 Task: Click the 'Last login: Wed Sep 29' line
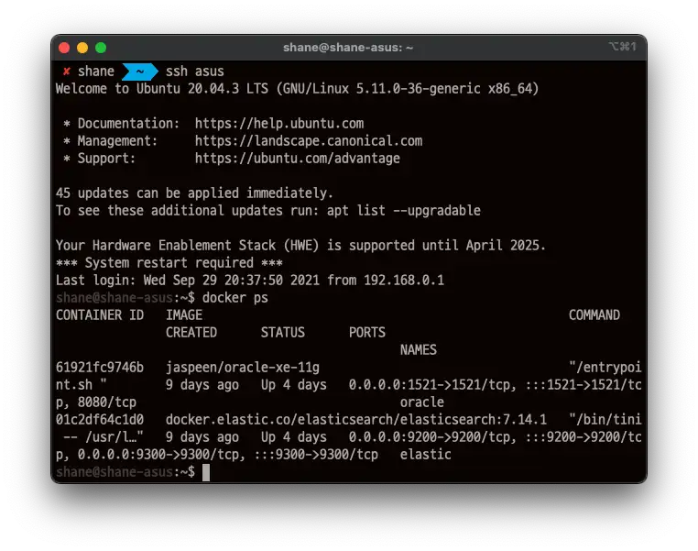(250, 281)
